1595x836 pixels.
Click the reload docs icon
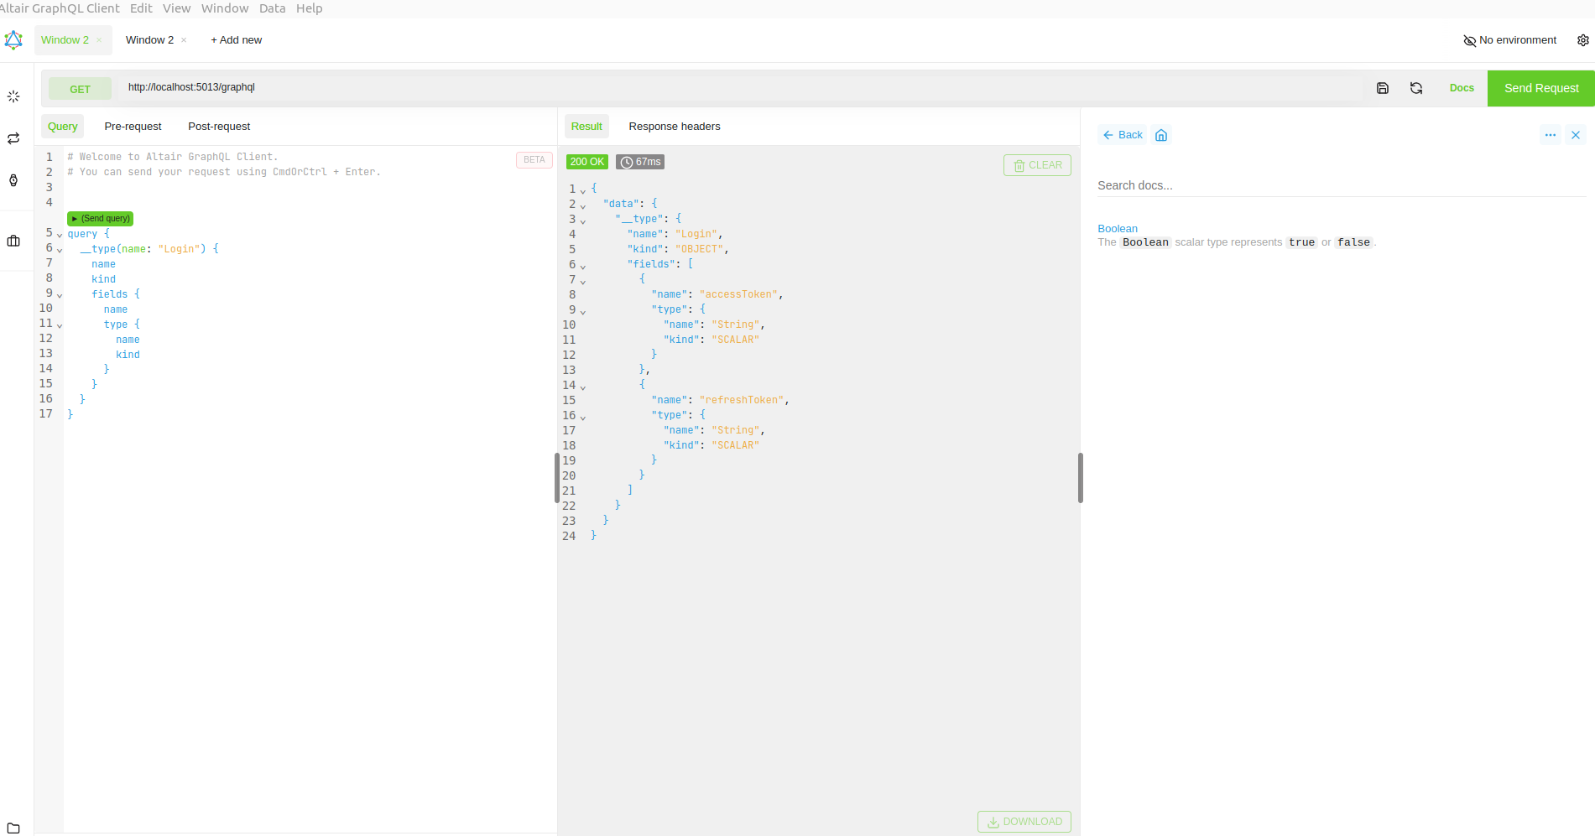pos(1416,88)
